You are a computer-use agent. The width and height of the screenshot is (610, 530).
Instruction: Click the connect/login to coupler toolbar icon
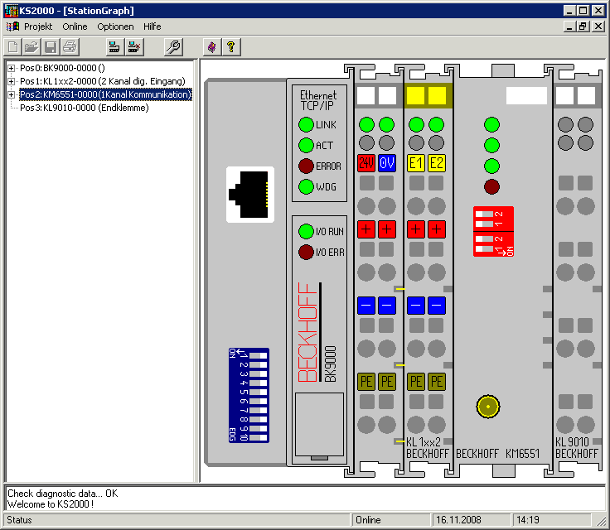point(114,47)
